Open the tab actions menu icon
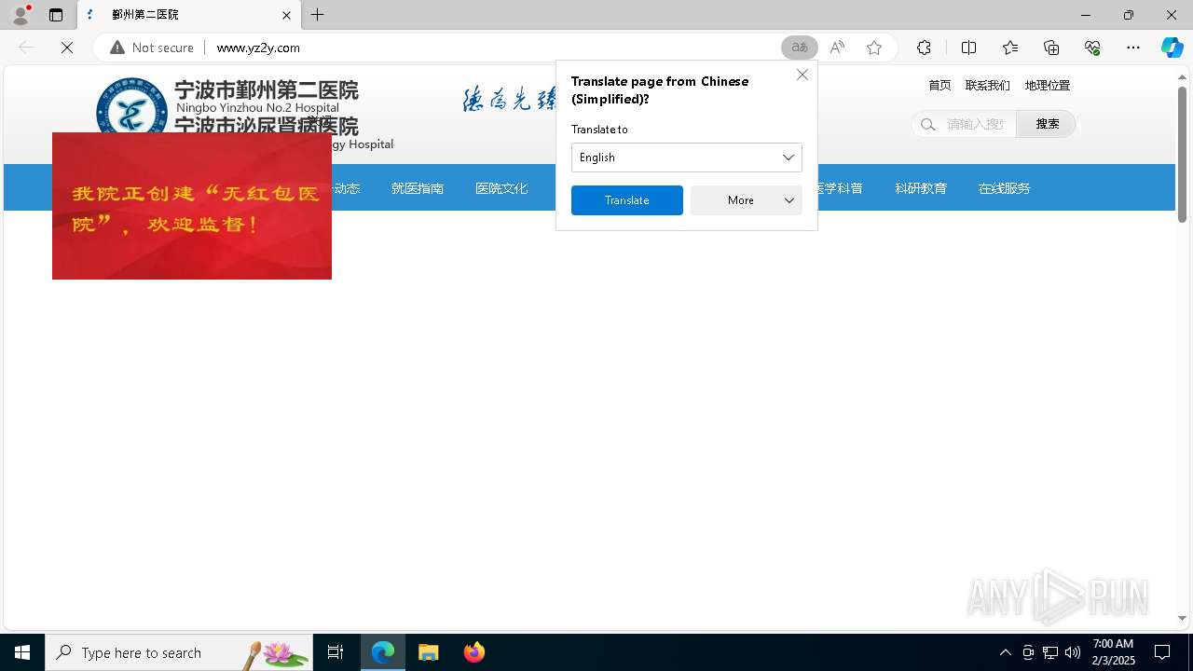The image size is (1193, 671). (x=56, y=15)
